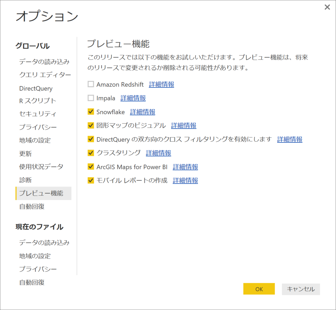Viewport: 336px width, 310px height.
Task: Select 地域の設定 under グローバル
Action: (35, 140)
